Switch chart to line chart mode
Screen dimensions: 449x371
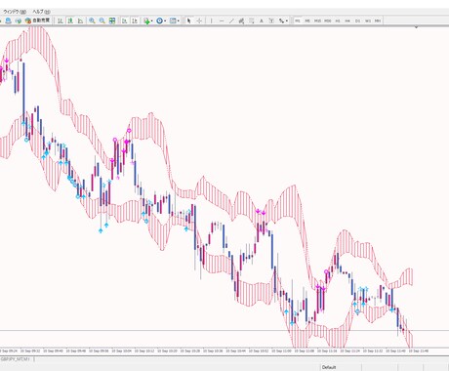tap(80, 21)
